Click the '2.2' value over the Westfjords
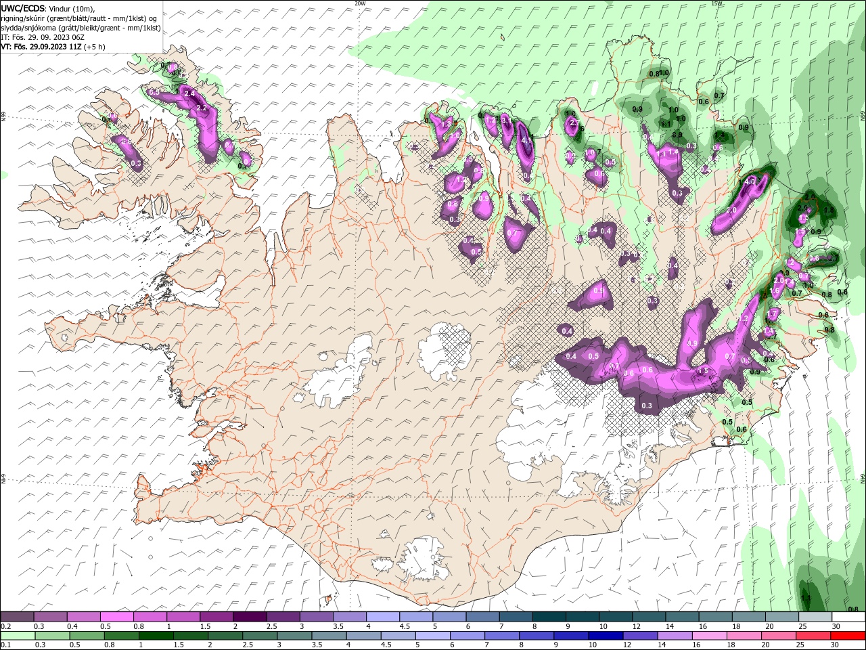The height and width of the screenshot is (650, 866). [x=201, y=108]
